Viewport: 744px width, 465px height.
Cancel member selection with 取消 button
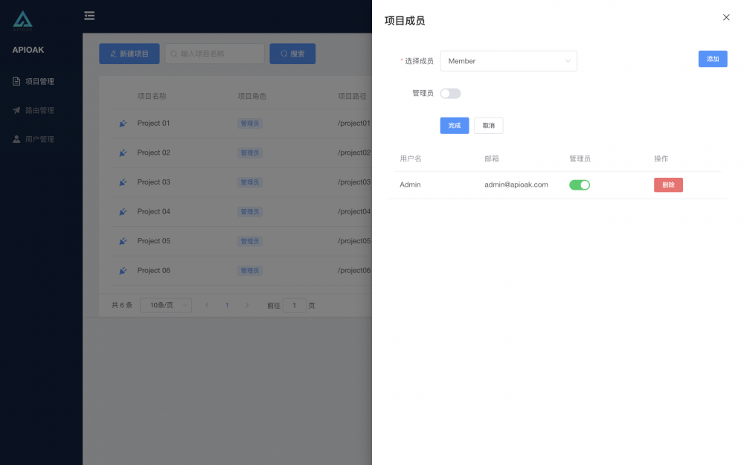click(488, 125)
